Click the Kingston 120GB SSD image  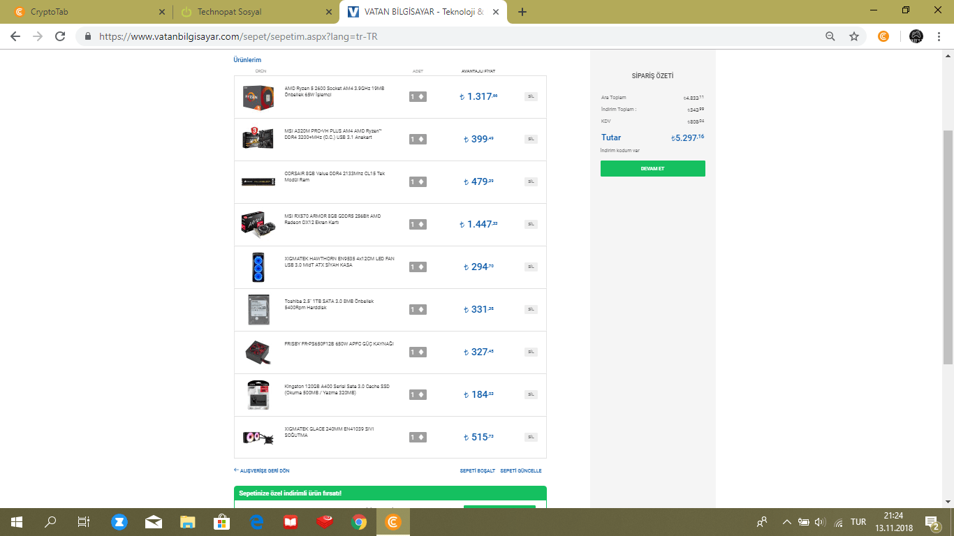click(258, 395)
